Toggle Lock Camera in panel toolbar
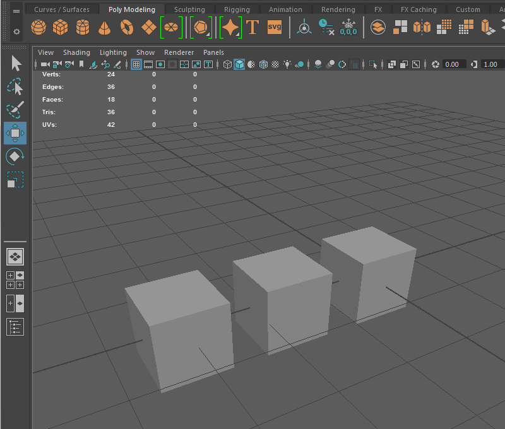 [x=57, y=65]
